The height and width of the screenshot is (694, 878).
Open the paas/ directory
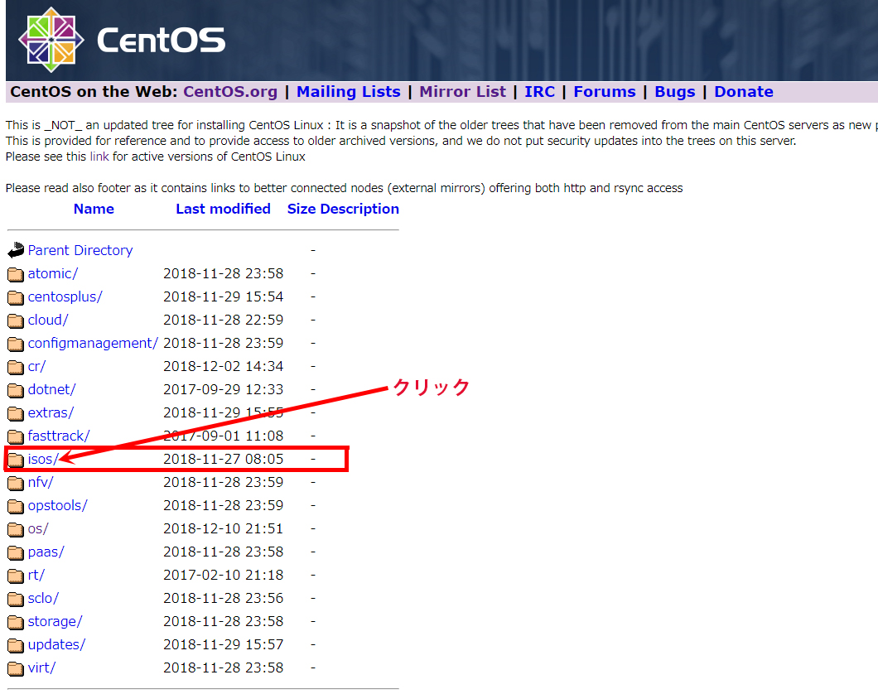tap(46, 552)
